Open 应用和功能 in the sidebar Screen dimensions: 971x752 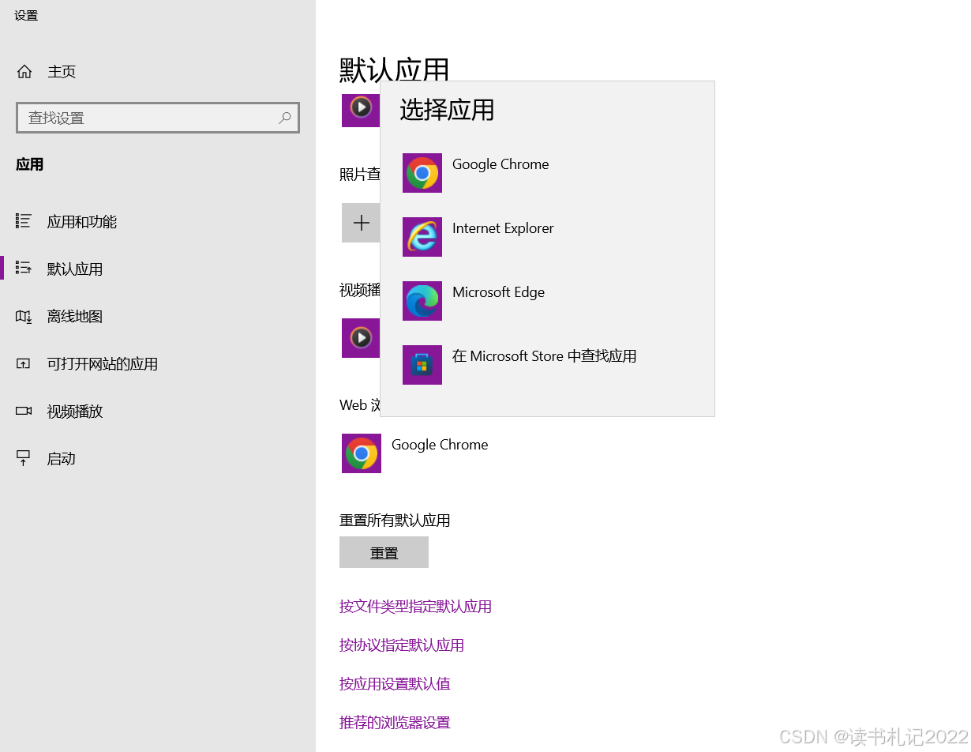tap(82, 222)
